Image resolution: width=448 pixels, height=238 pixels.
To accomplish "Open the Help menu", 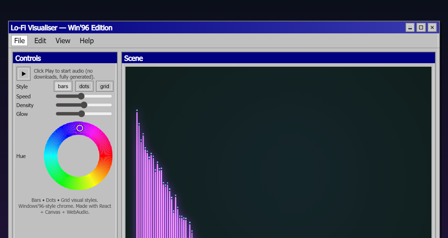I will pyautogui.click(x=86, y=41).
